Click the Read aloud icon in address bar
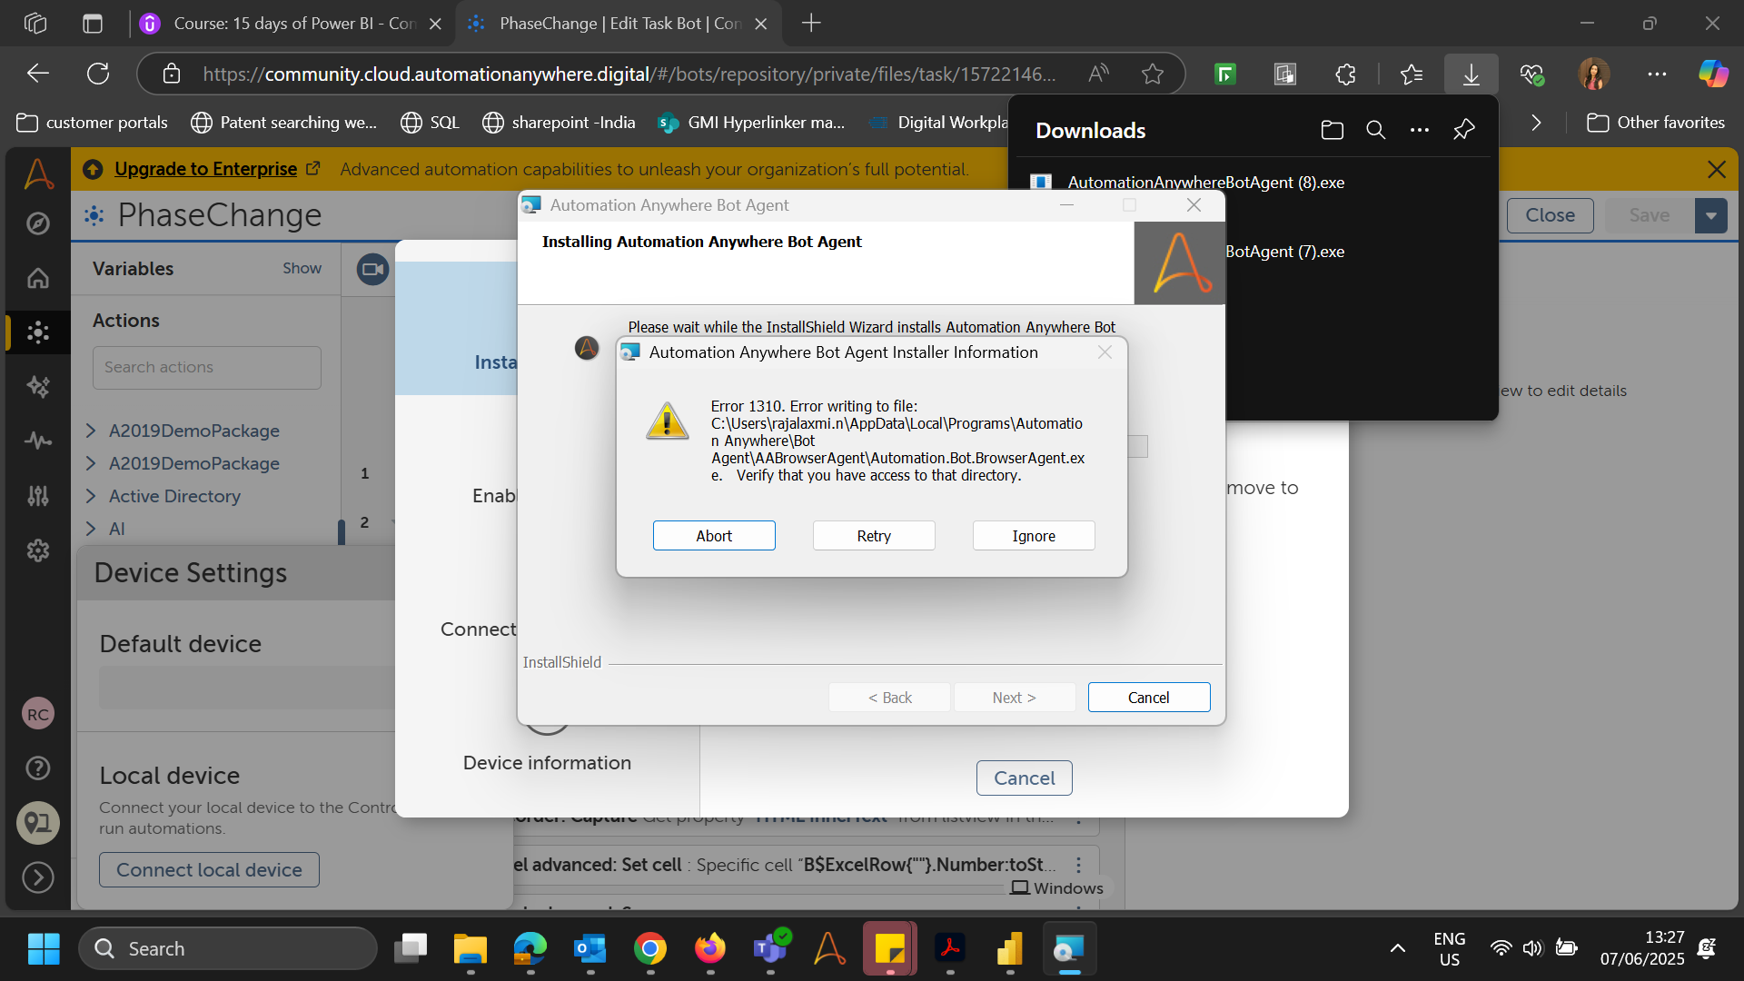1744x981 pixels. [x=1098, y=74]
